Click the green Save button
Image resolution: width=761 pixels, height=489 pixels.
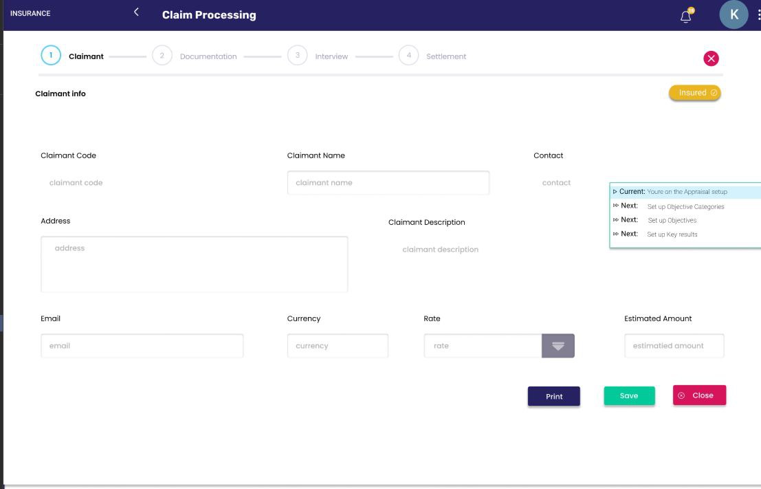[629, 396]
